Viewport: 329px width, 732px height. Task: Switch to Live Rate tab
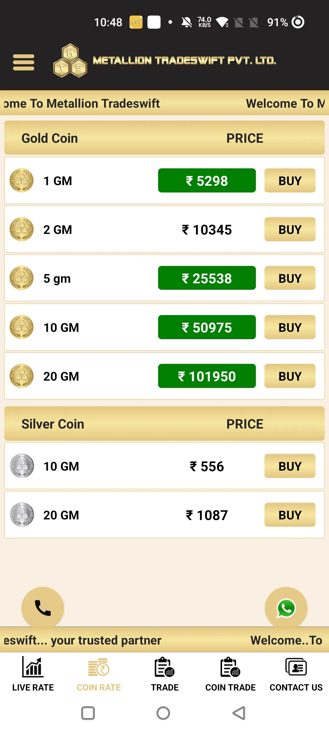tap(33, 674)
